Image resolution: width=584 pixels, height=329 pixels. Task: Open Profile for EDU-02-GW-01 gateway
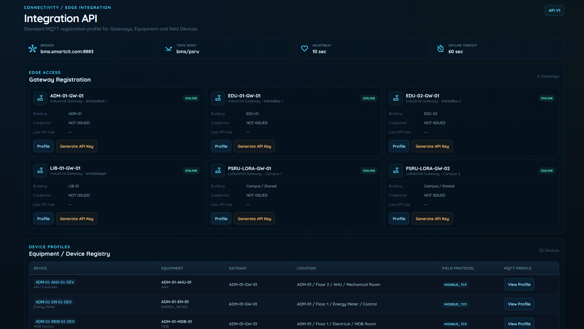[x=399, y=146]
